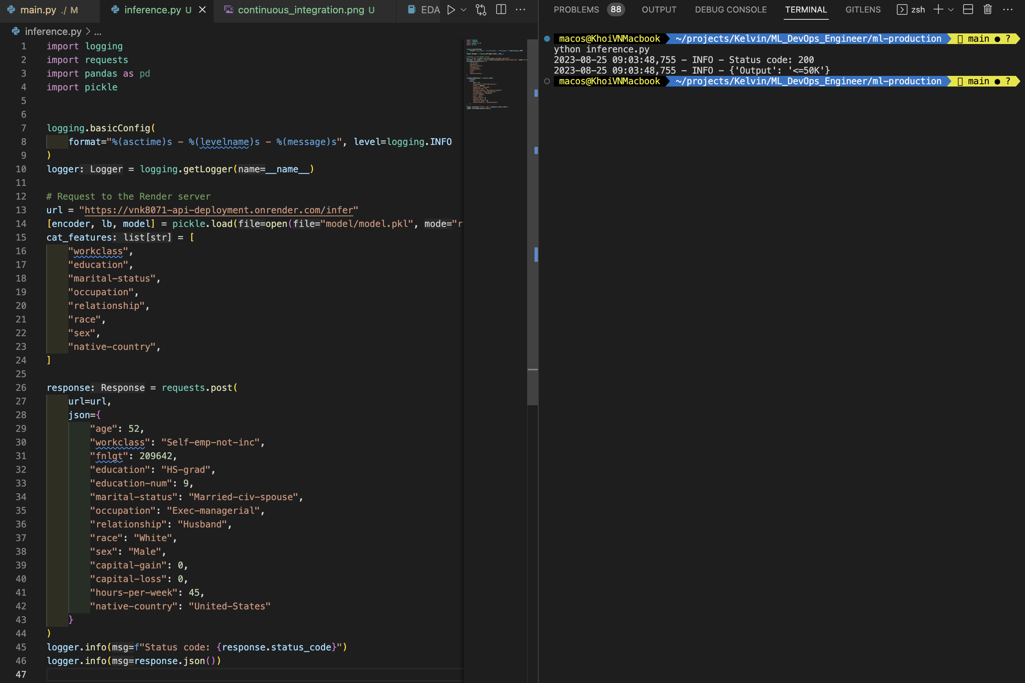Open the source control compare changes icon
The height and width of the screenshot is (683, 1025).
point(481,9)
